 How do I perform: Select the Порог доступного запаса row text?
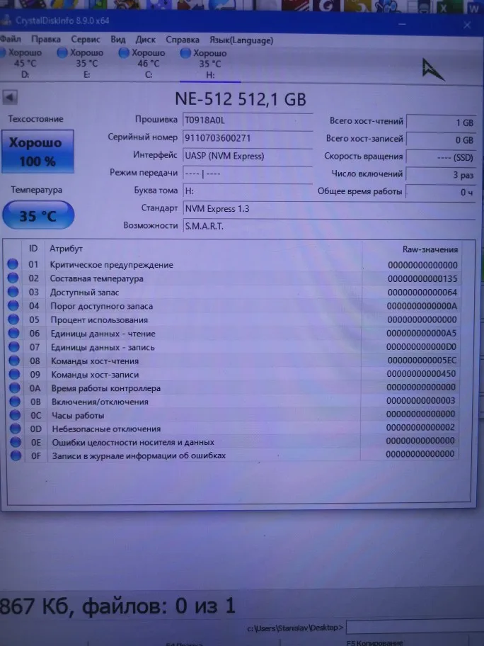102,306
